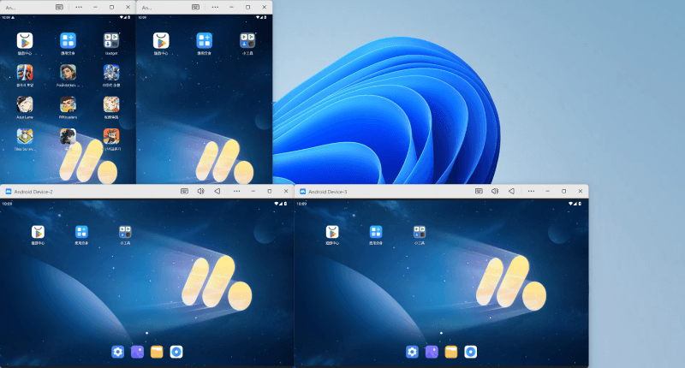This screenshot has height=368, width=685.
Task: Open Play Store app in Android Device-3
Action: 332,232
